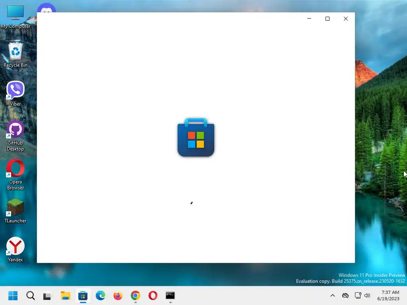Launch Viber from the desktop
This screenshot has height=305, width=407.
[16, 94]
